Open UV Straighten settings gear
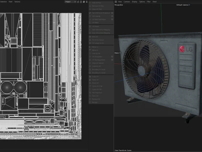The width and height of the screenshot is (202, 152). 112,57
